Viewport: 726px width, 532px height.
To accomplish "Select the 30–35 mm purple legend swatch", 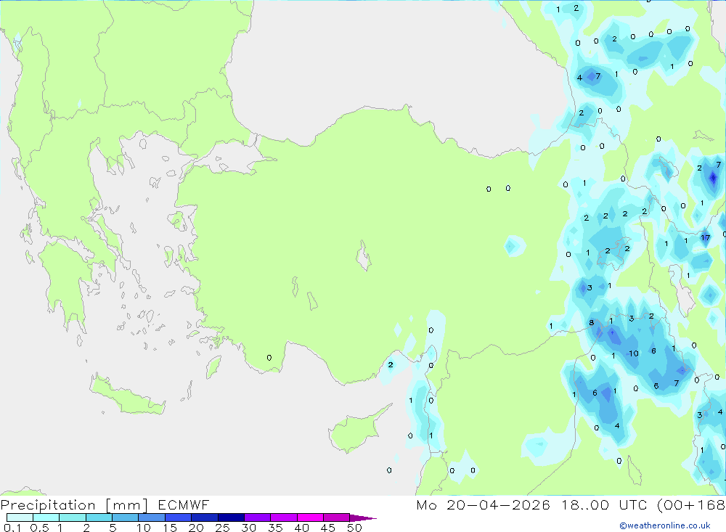I will [x=257, y=517].
